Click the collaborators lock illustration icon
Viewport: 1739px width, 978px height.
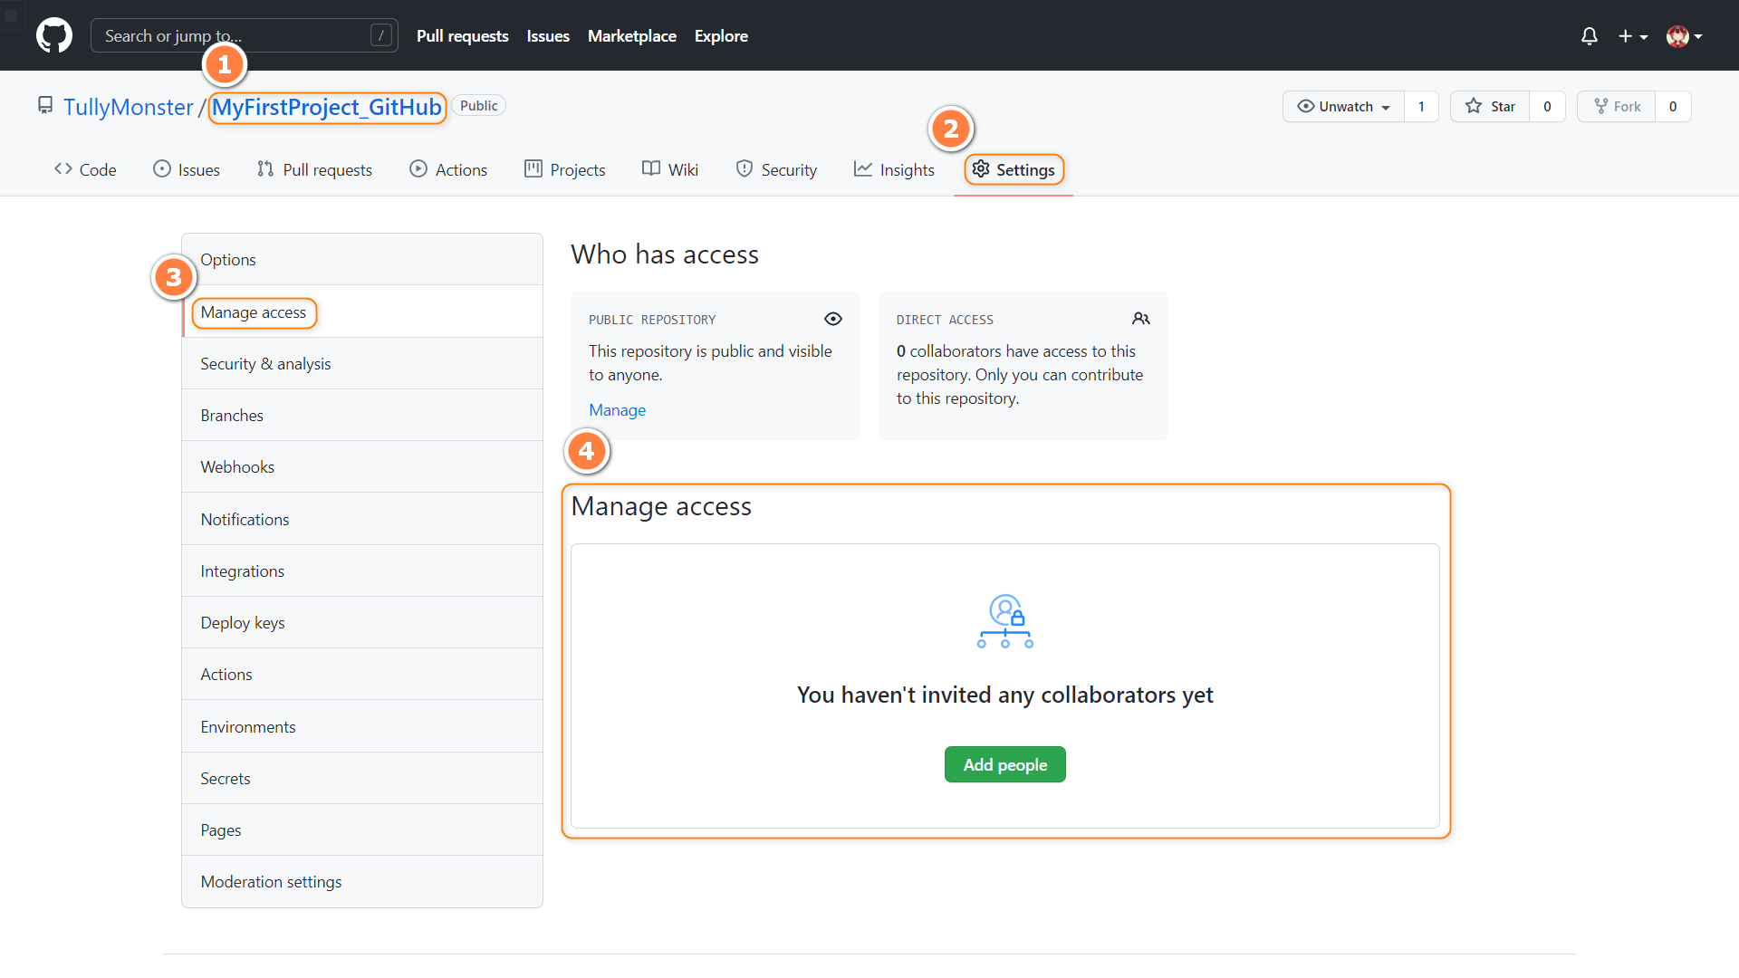coord(1005,621)
